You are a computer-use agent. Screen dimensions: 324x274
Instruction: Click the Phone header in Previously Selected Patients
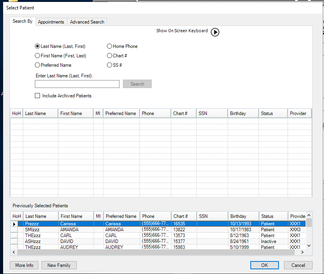(156, 216)
